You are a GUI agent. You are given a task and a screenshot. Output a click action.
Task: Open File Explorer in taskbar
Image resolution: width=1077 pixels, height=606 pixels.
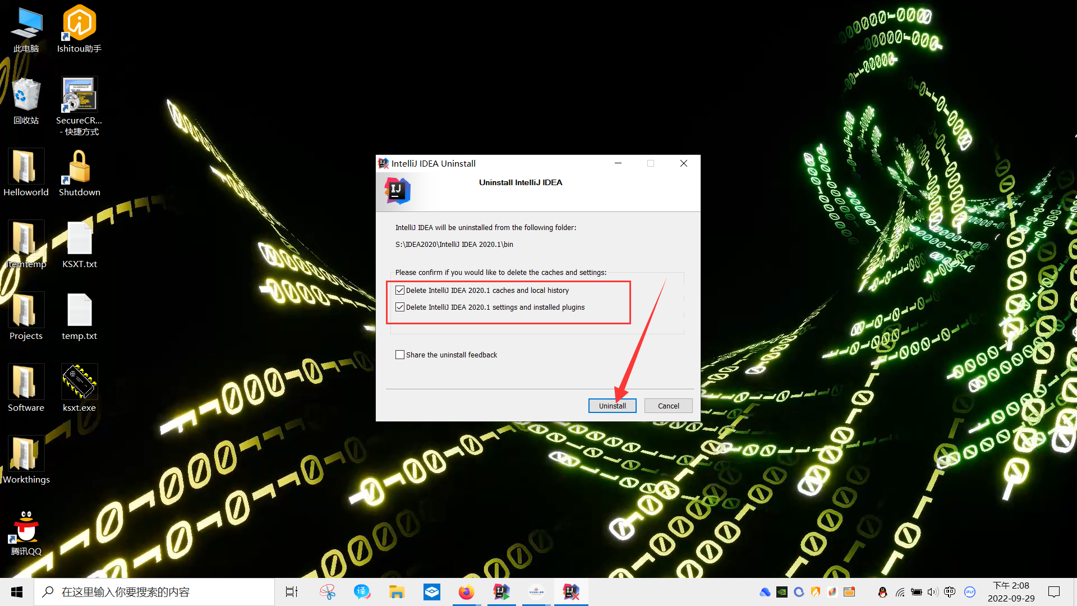(x=397, y=592)
